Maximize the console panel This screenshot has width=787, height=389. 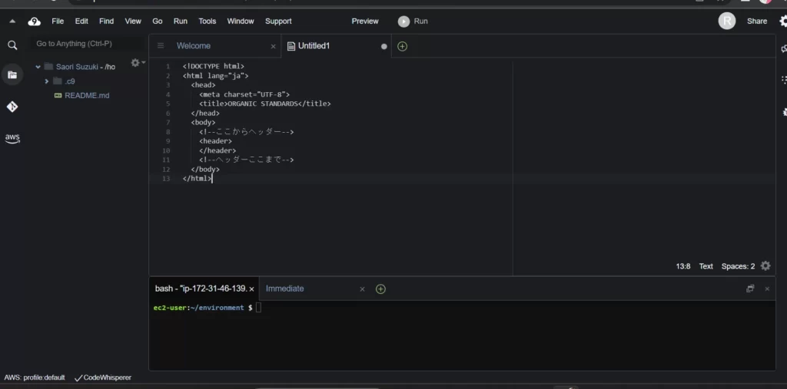click(750, 288)
